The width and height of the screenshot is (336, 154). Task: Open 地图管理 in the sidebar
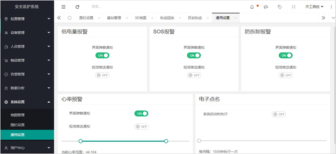[18, 115]
